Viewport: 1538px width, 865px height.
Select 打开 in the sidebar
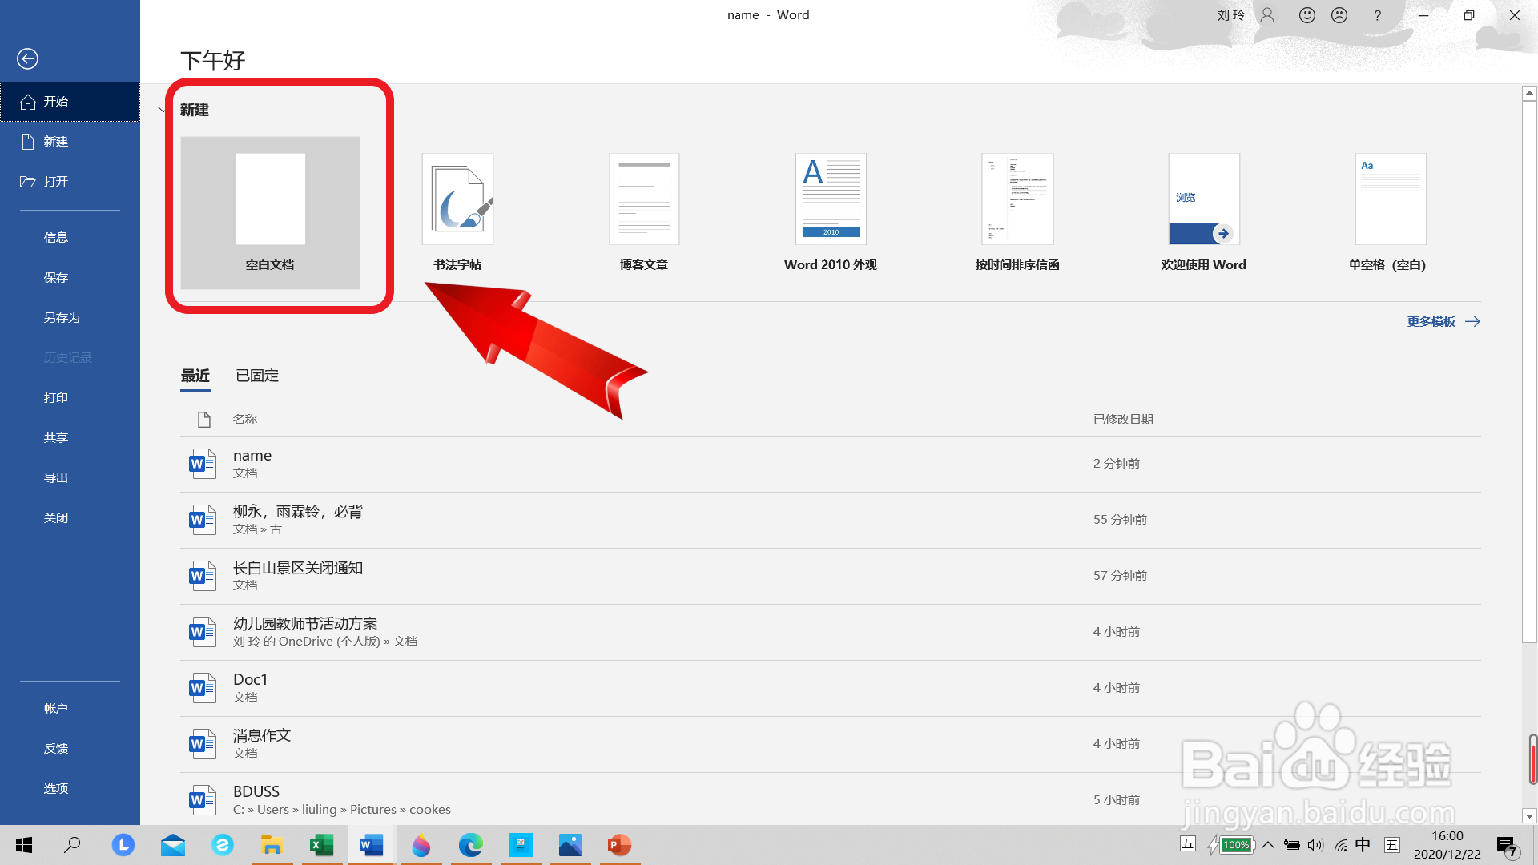click(70, 182)
